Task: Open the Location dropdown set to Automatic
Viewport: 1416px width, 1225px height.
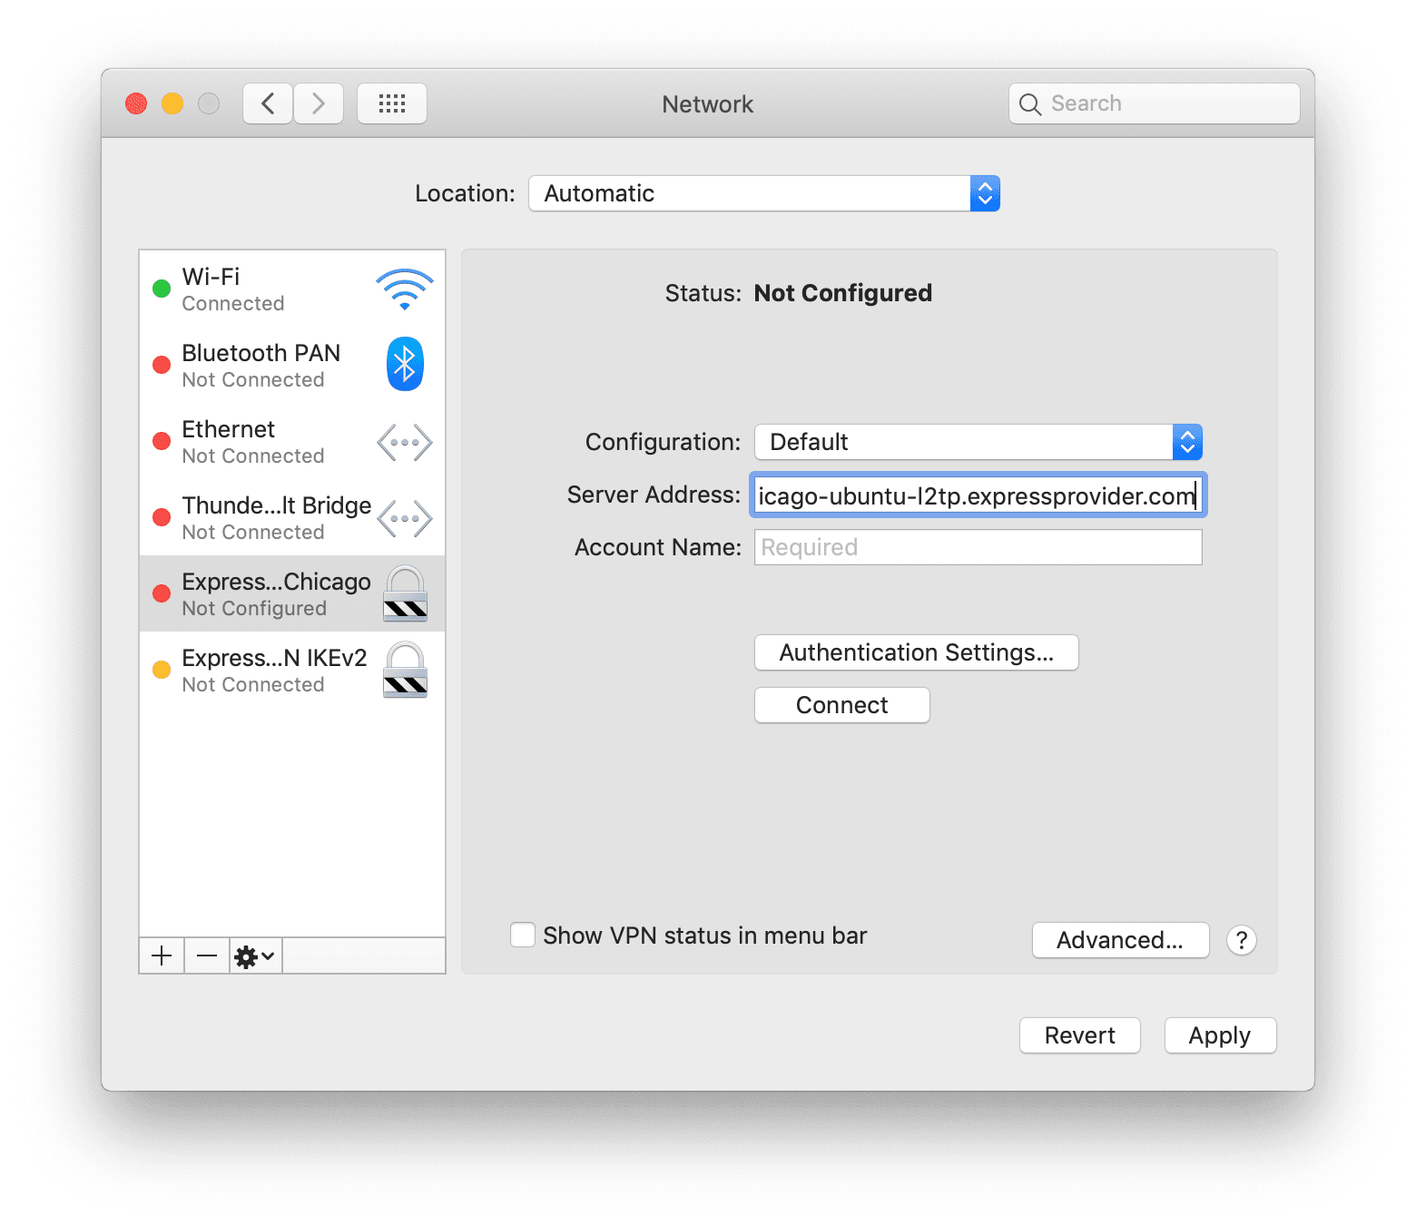Action: 763,193
